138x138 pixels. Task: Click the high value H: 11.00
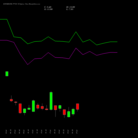click(70, 7)
